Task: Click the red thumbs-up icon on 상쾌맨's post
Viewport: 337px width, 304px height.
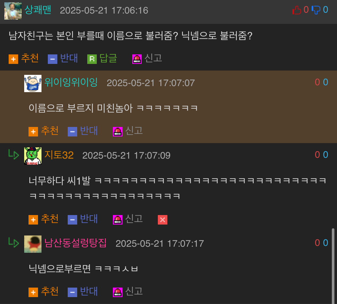Action: pos(297,10)
